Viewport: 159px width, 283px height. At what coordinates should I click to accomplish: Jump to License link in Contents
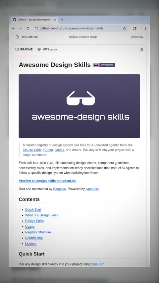click(31, 244)
